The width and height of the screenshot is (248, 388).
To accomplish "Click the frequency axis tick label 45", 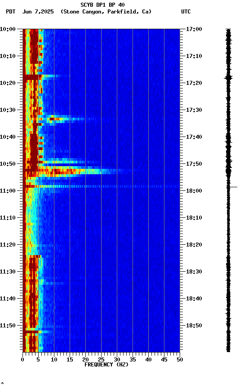I will tap(164, 360).
